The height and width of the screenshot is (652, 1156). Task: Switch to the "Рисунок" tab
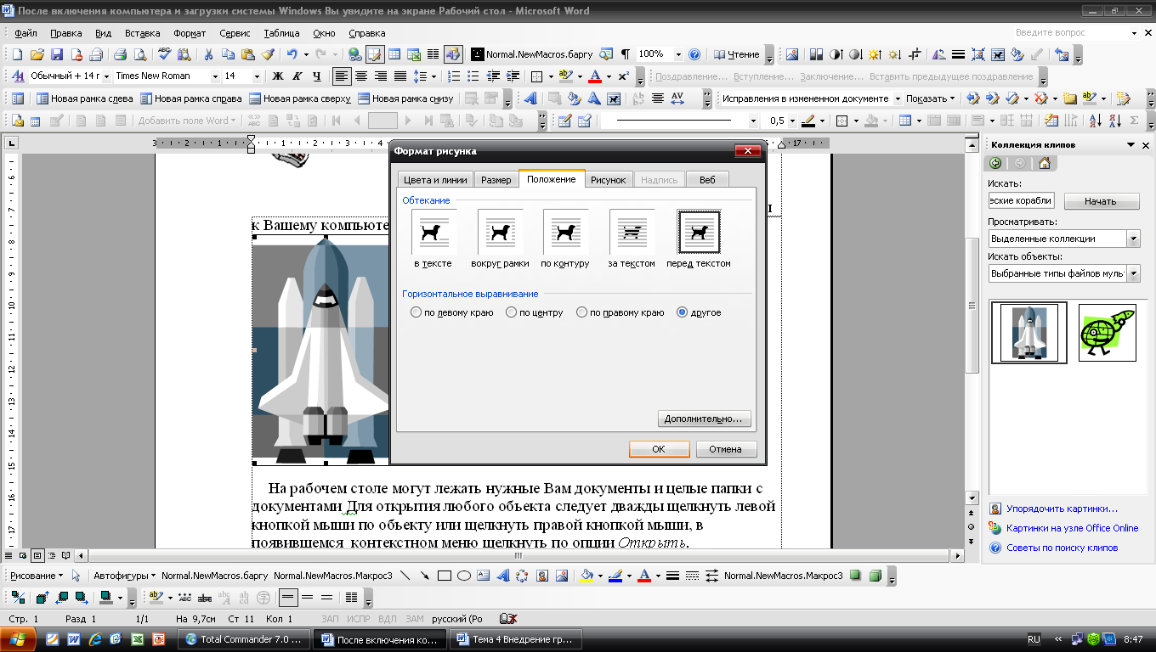click(x=609, y=180)
